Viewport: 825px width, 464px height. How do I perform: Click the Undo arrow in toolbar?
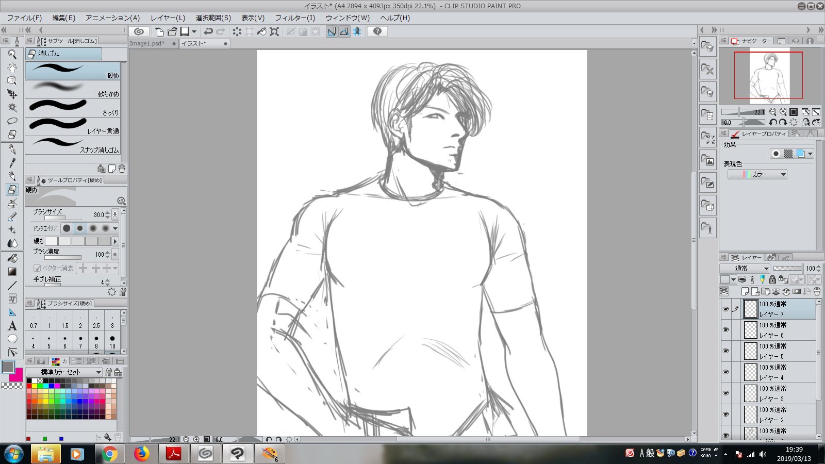[208, 31]
